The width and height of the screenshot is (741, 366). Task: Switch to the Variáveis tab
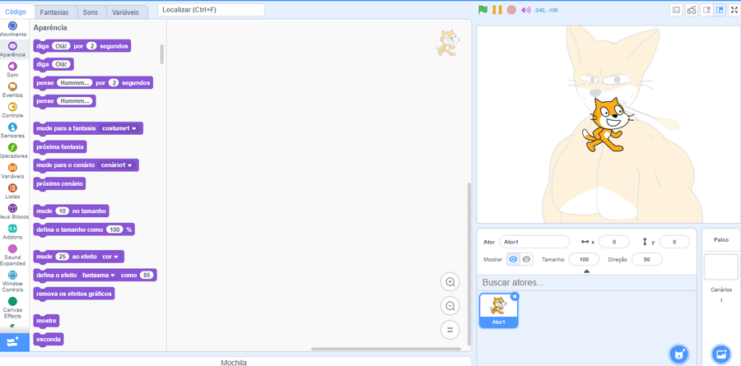126,12
